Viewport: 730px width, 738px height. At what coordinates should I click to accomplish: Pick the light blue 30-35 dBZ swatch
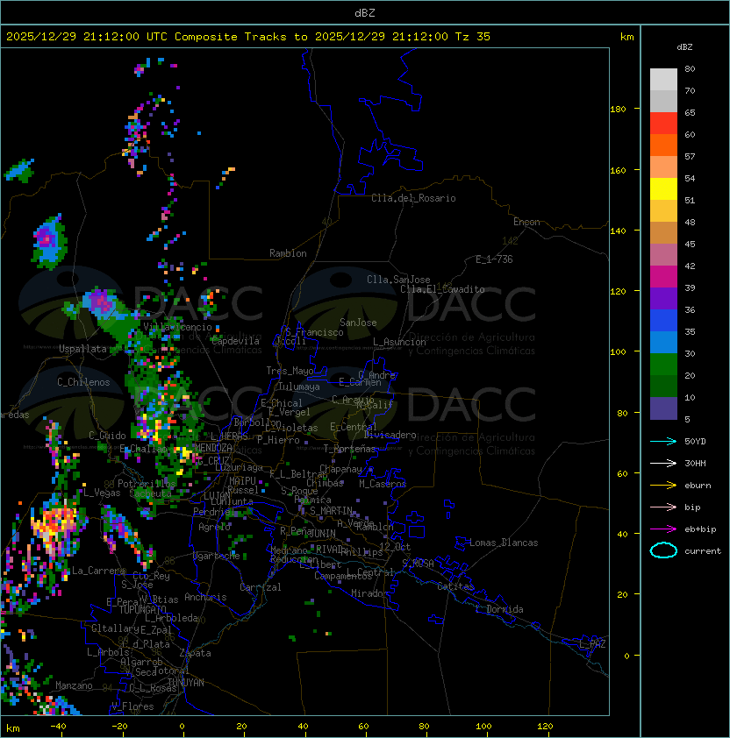tap(663, 342)
